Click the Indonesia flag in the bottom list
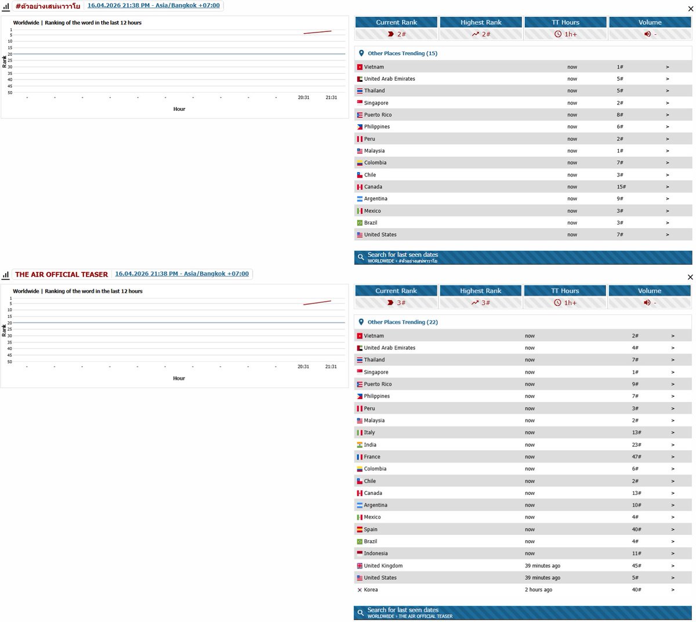 pos(360,554)
